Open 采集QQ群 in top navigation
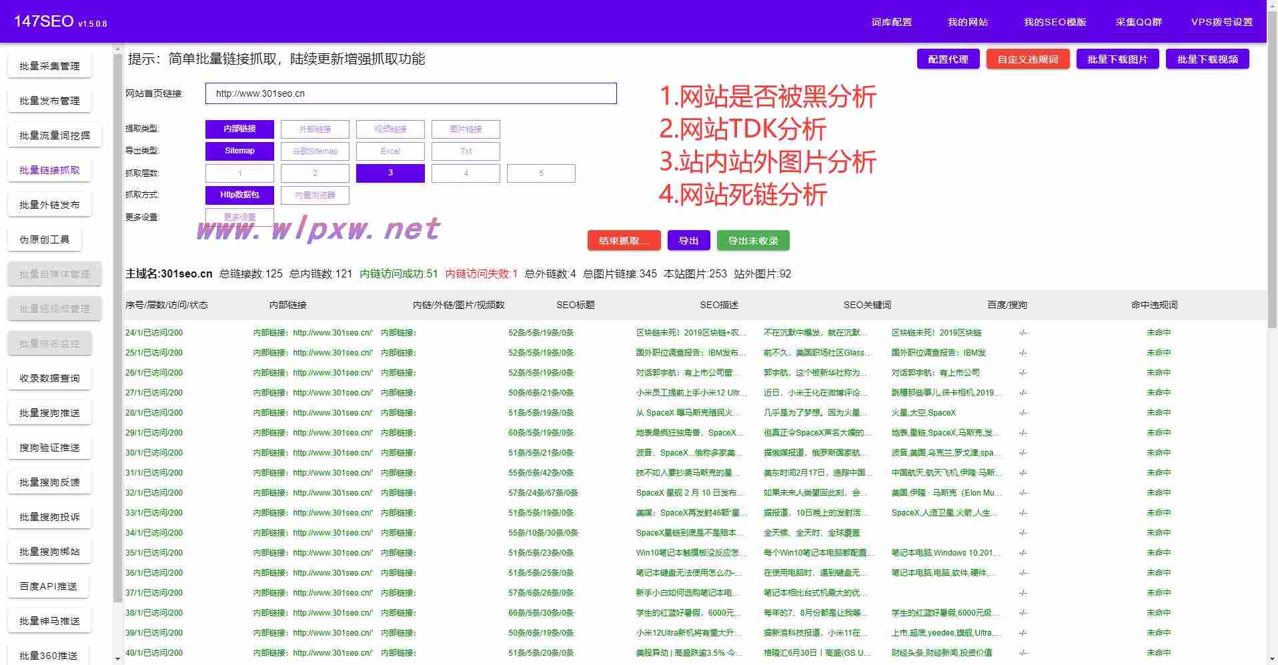Screen dimensions: 1278x665 click(x=1139, y=22)
